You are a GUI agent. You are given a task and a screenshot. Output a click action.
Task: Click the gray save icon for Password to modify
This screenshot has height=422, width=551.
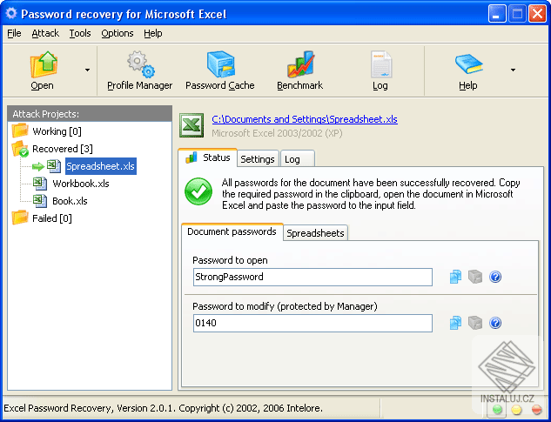pyautogui.click(x=475, y=323)
